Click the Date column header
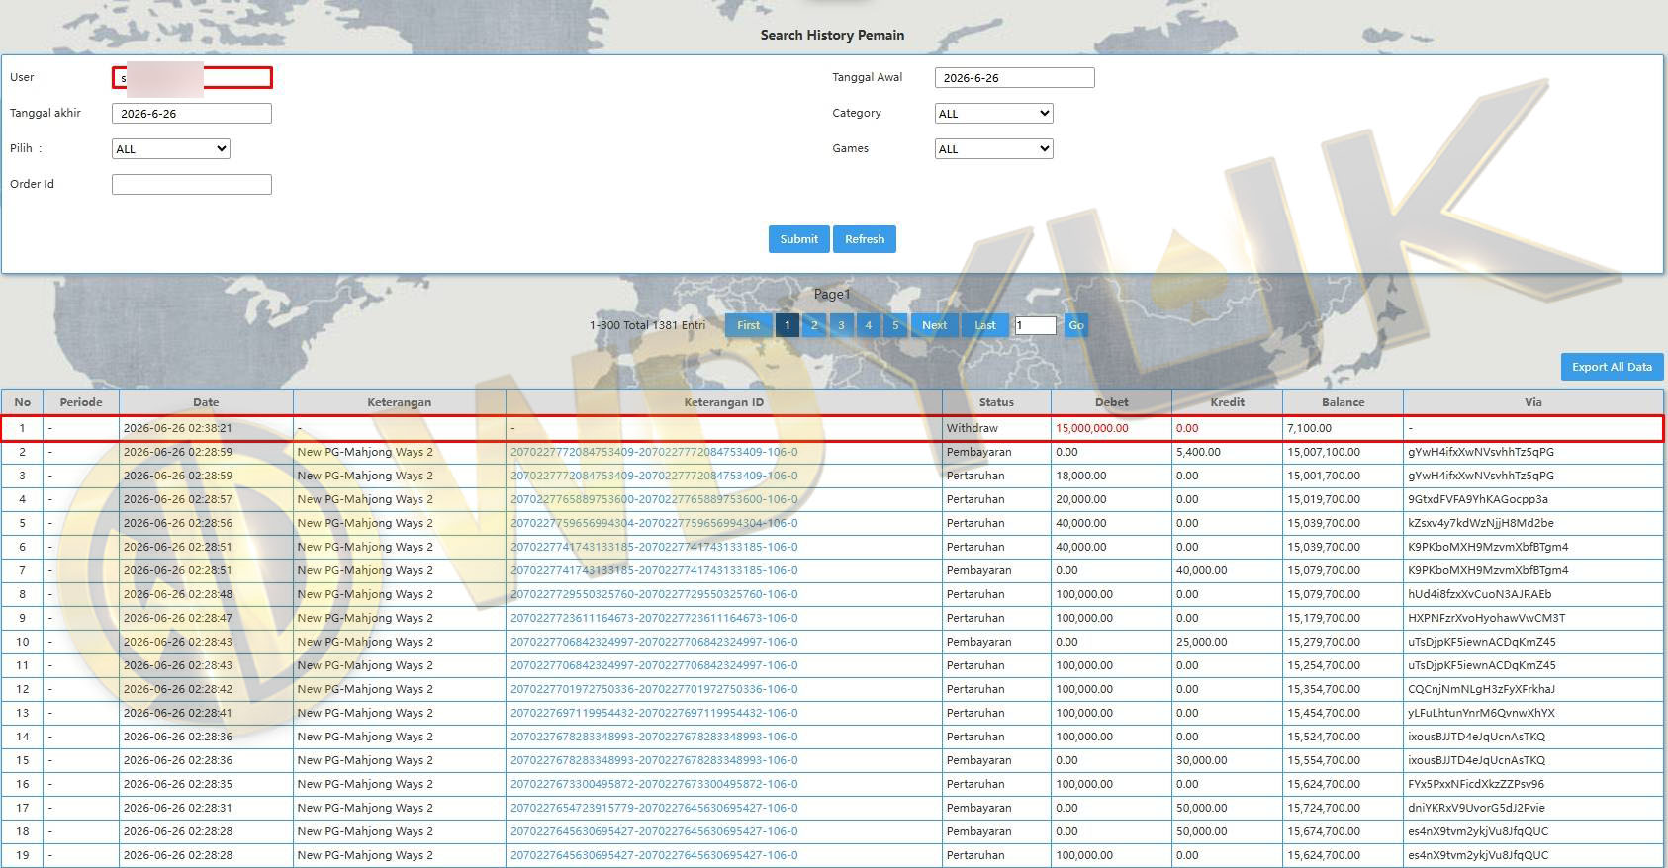1668x868 pixels. pos(206,402)
